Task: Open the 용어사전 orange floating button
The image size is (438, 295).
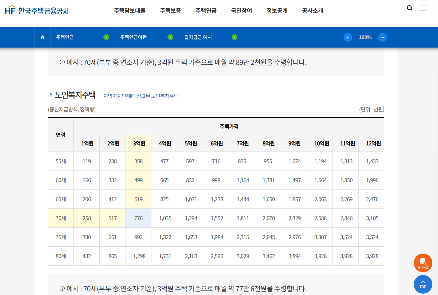Action: click(x=423, y=263)
